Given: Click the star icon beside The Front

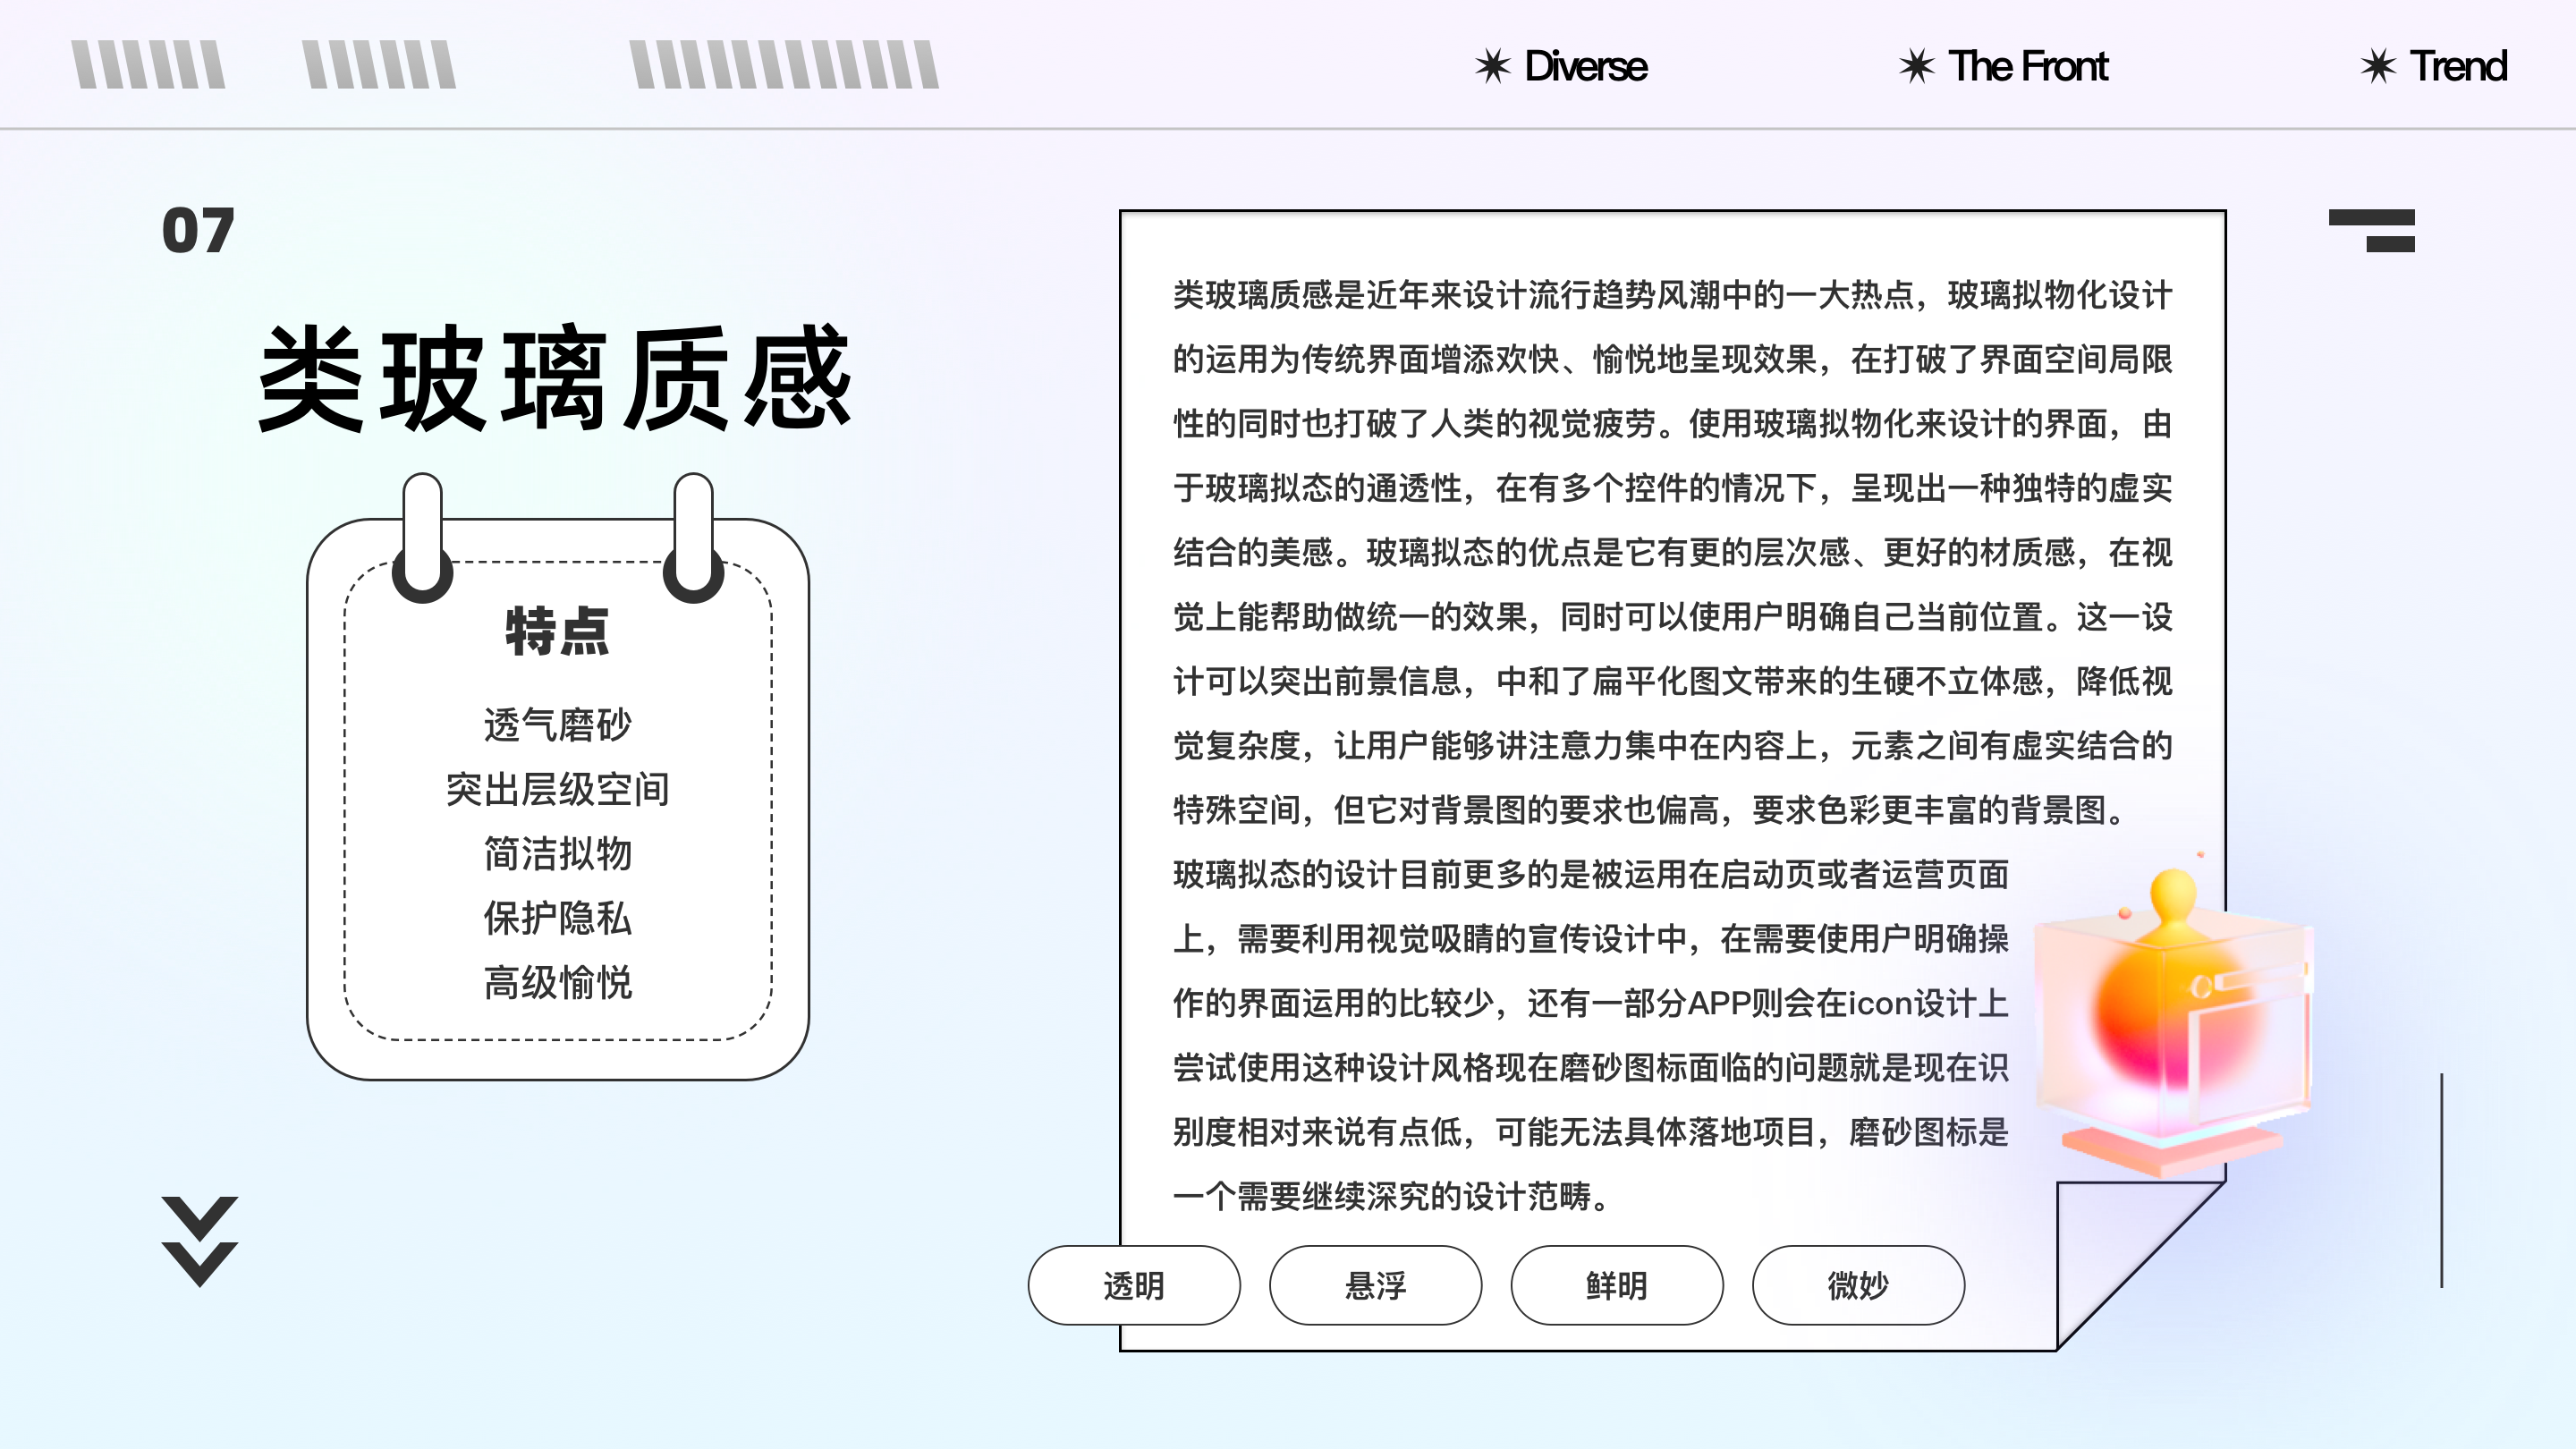Looking at the screenshot, I should pyautogui.click(x=1916, y=67).
